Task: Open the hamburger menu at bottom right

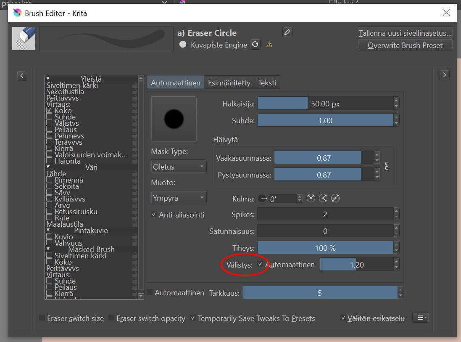Action: point(420,318)
